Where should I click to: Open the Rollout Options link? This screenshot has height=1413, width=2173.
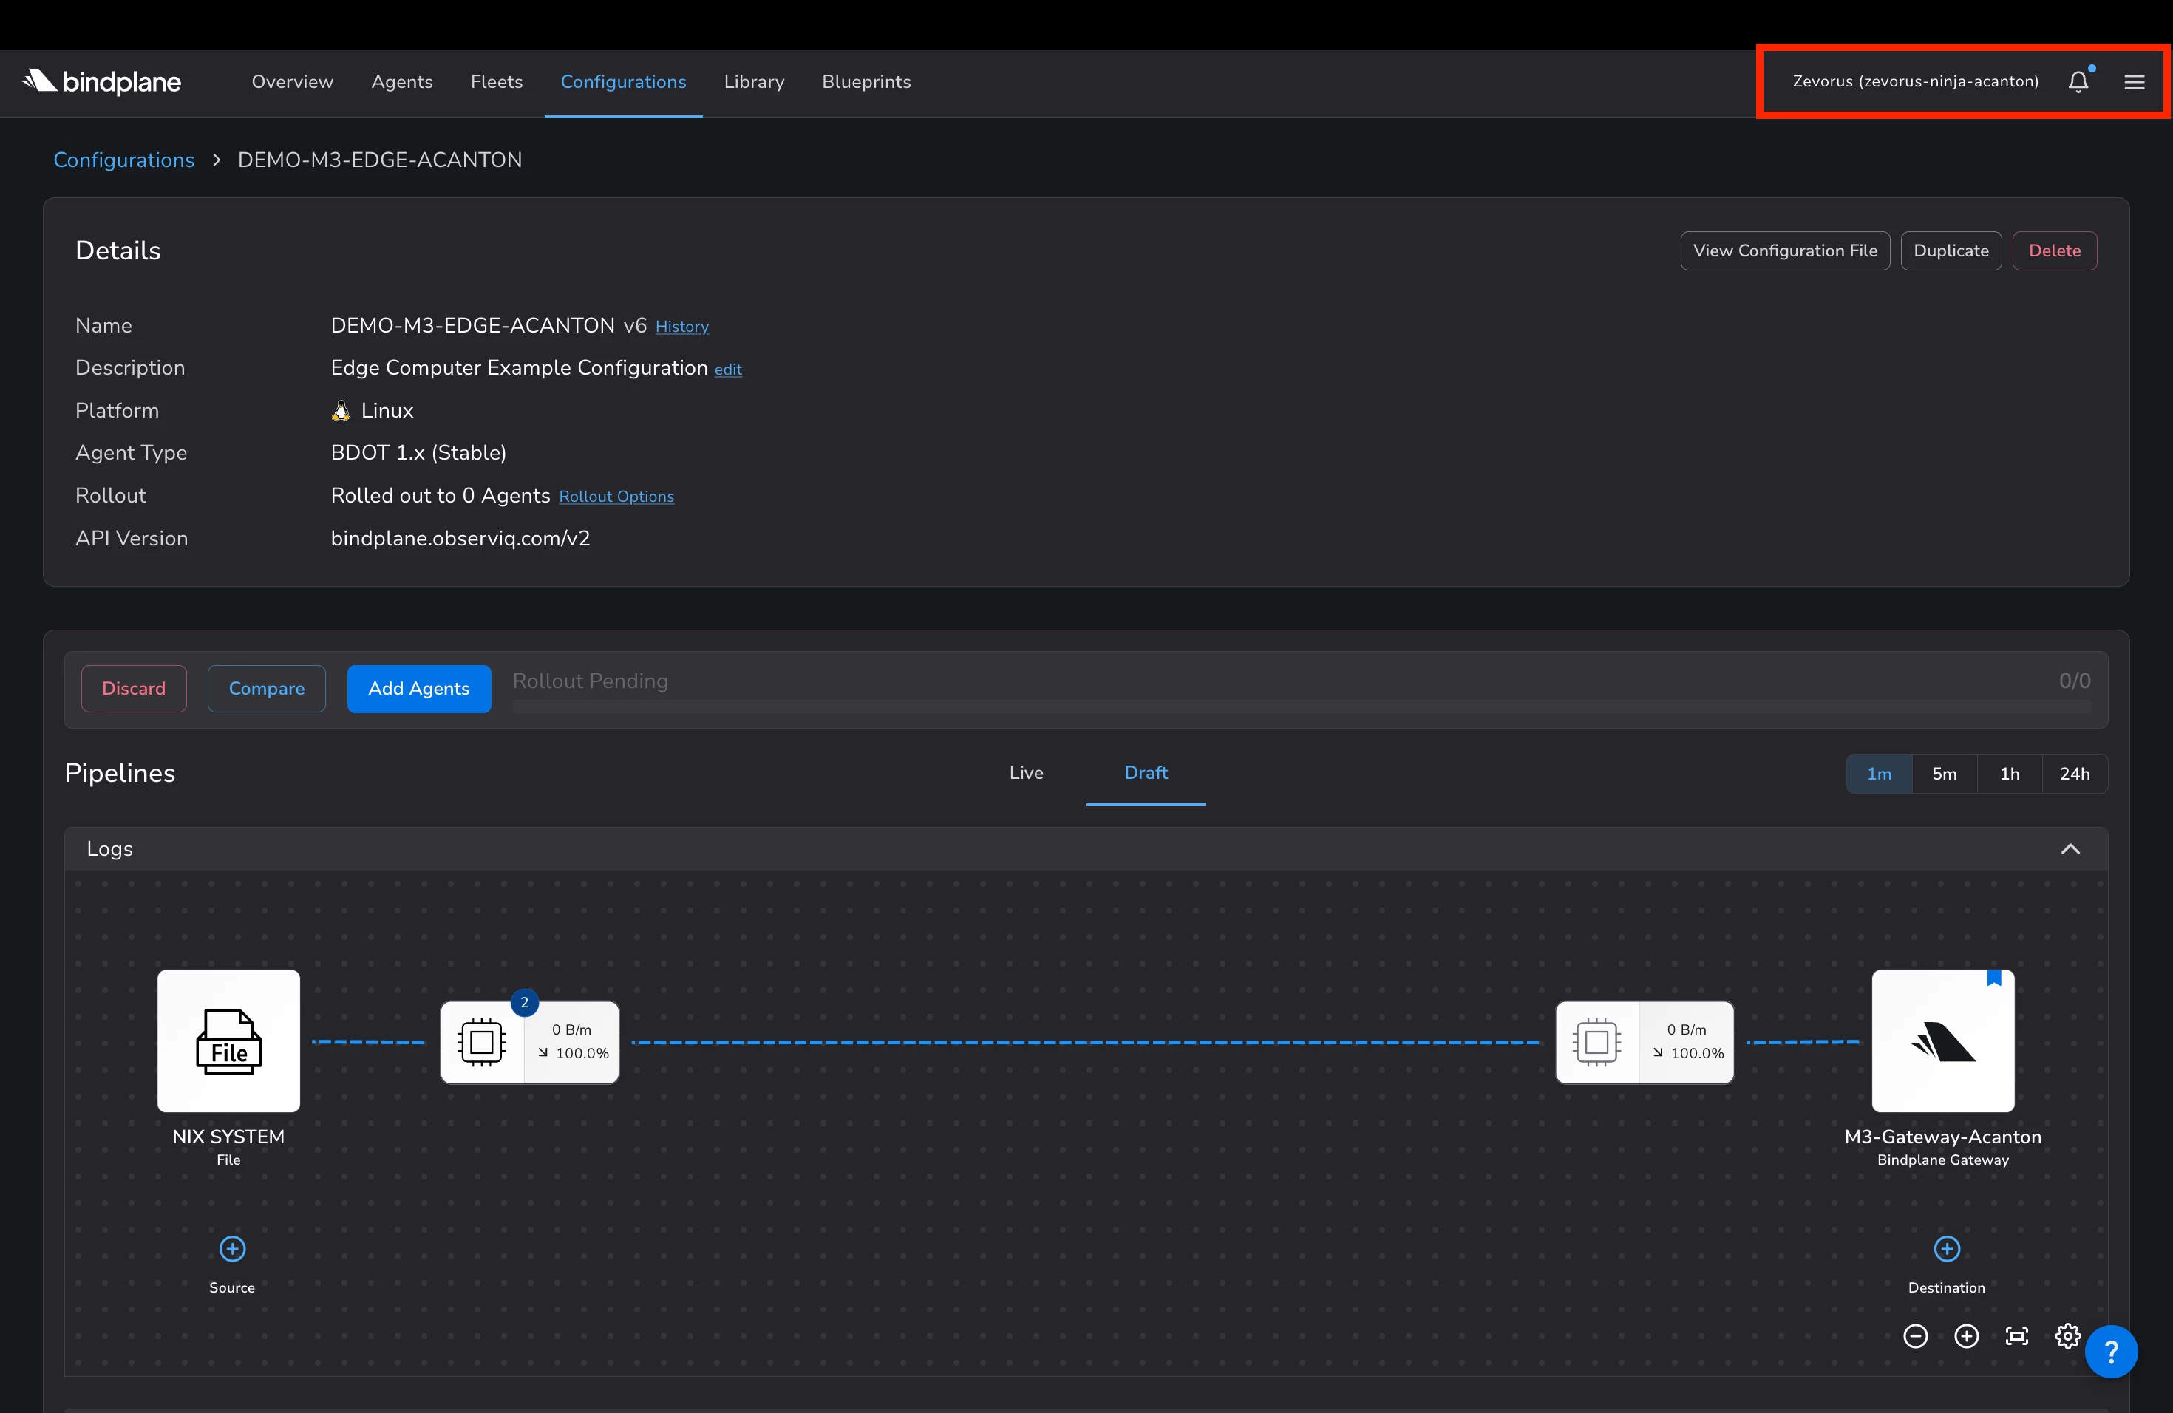pos(616,496)
